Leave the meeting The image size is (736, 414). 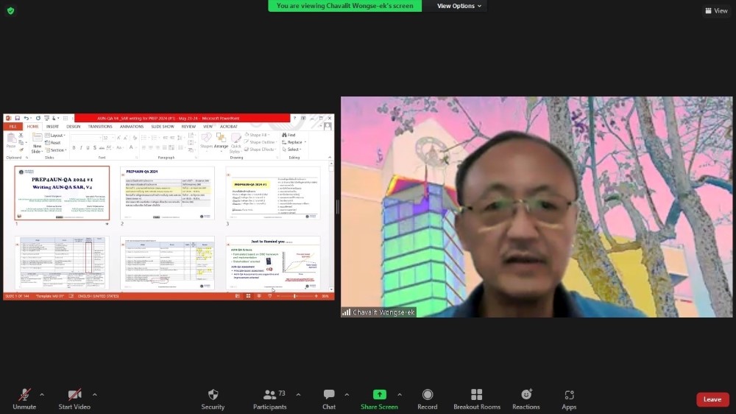(x=712, y=399)
